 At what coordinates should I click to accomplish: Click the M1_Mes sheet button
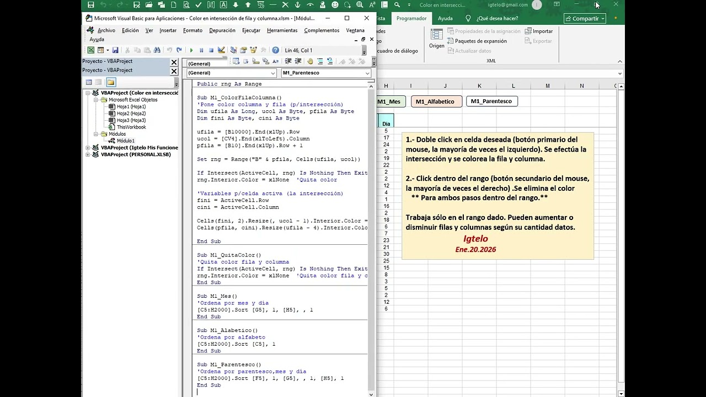[391, 101]
